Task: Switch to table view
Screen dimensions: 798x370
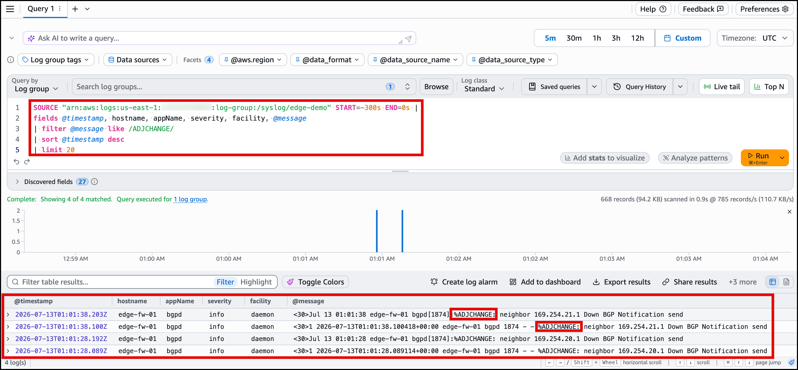Action: pyautogui.click(x=773, y=282)
